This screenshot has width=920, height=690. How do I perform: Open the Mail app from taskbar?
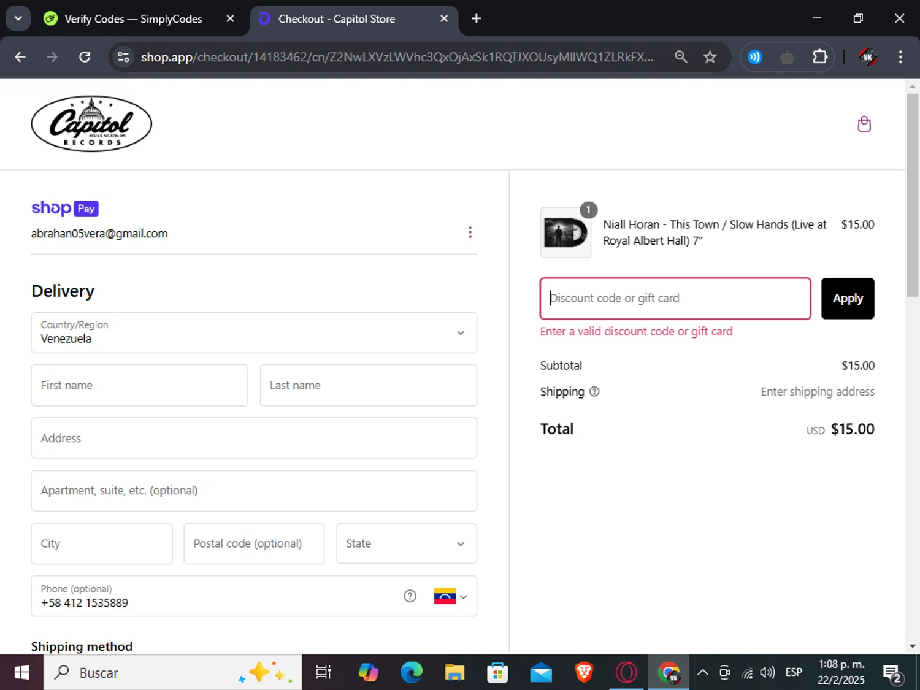[541, 673]
